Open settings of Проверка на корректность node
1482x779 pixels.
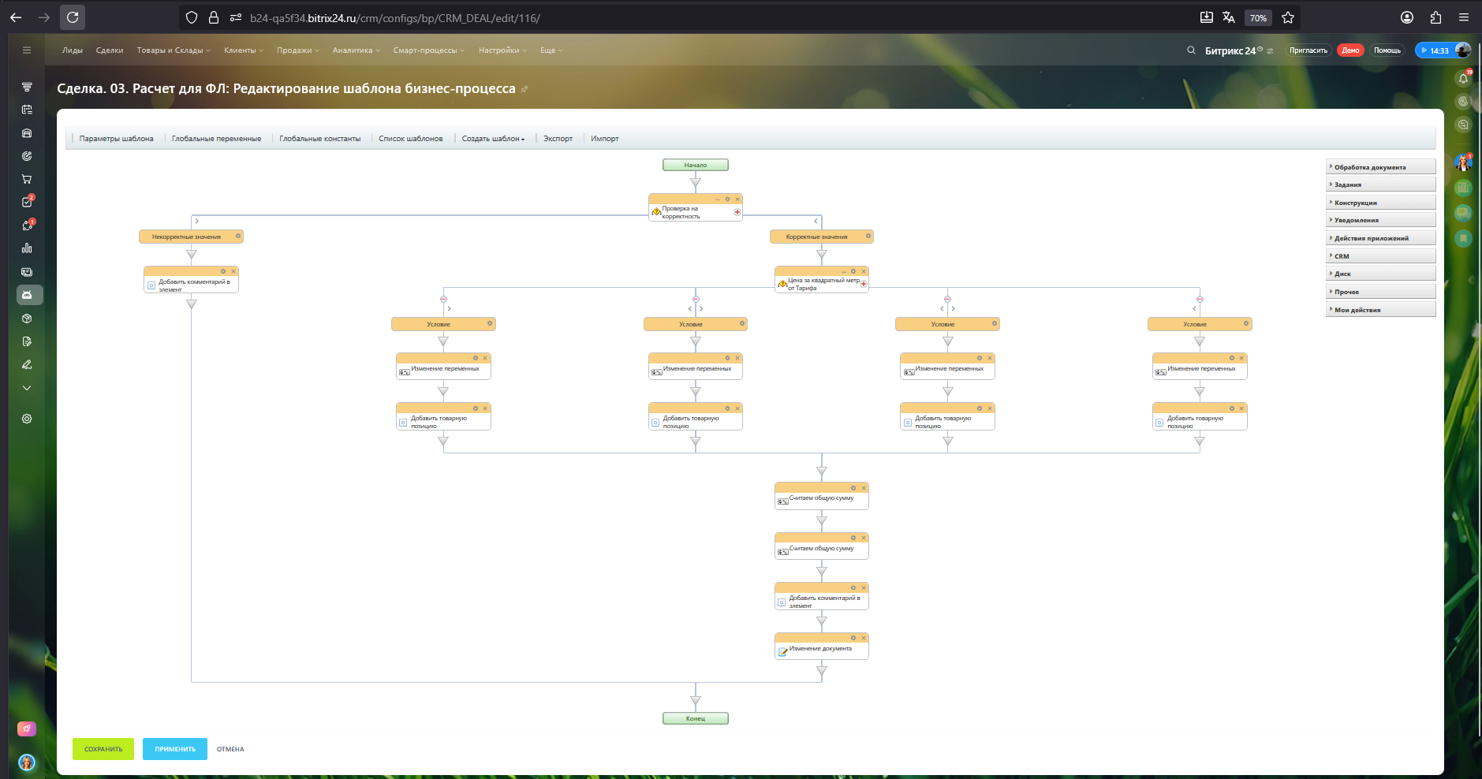click(727, 199)
